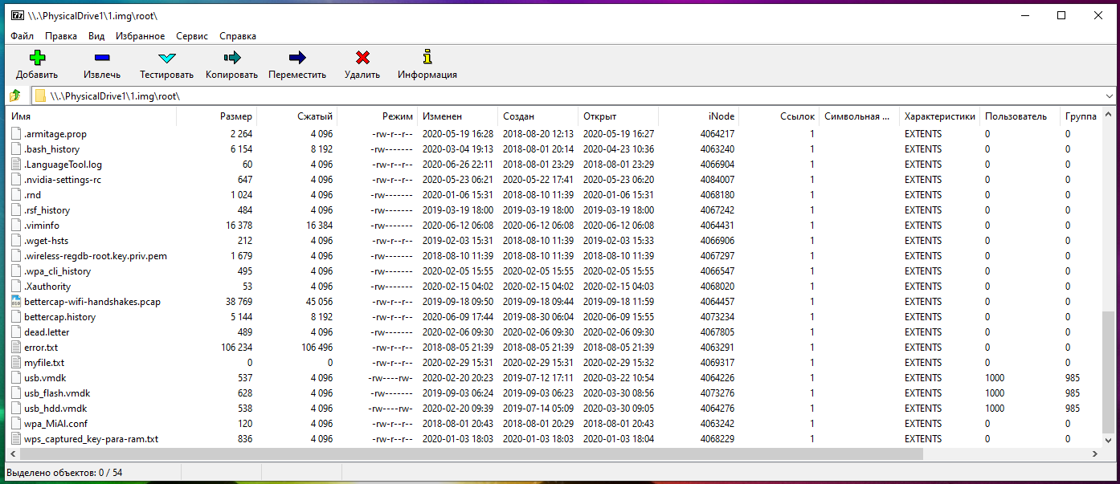Select the usb_flash.vmdk file row
Viewport: 1120px width, 484px height.
pyautogui.click(x=57, y=393)
